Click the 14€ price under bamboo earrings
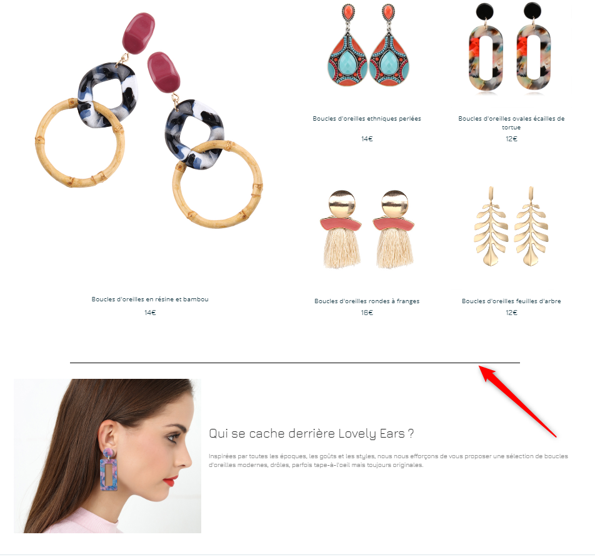 point(150,313)
